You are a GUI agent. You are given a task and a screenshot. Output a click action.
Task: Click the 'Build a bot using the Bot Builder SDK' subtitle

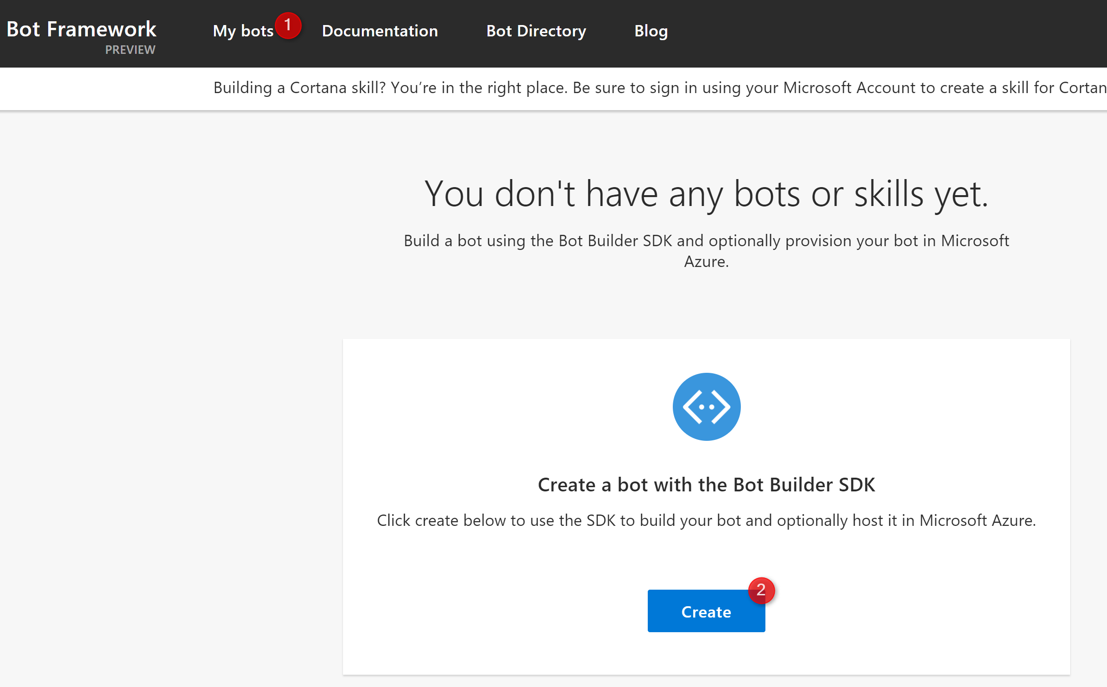(x=706, y=251)
